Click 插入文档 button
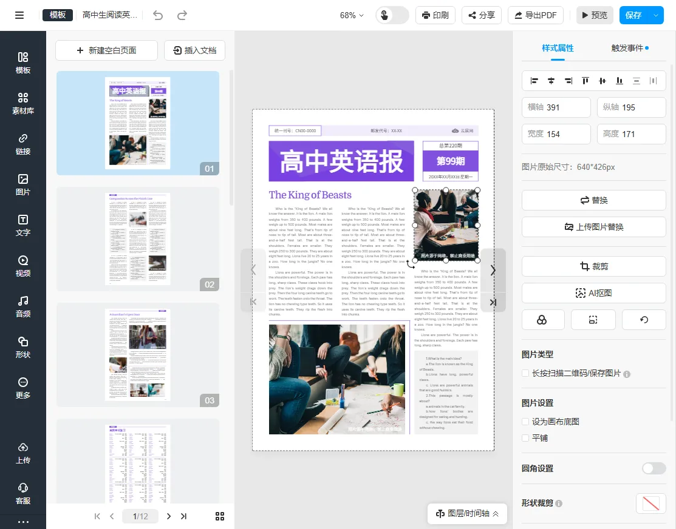 coord(195,50)
